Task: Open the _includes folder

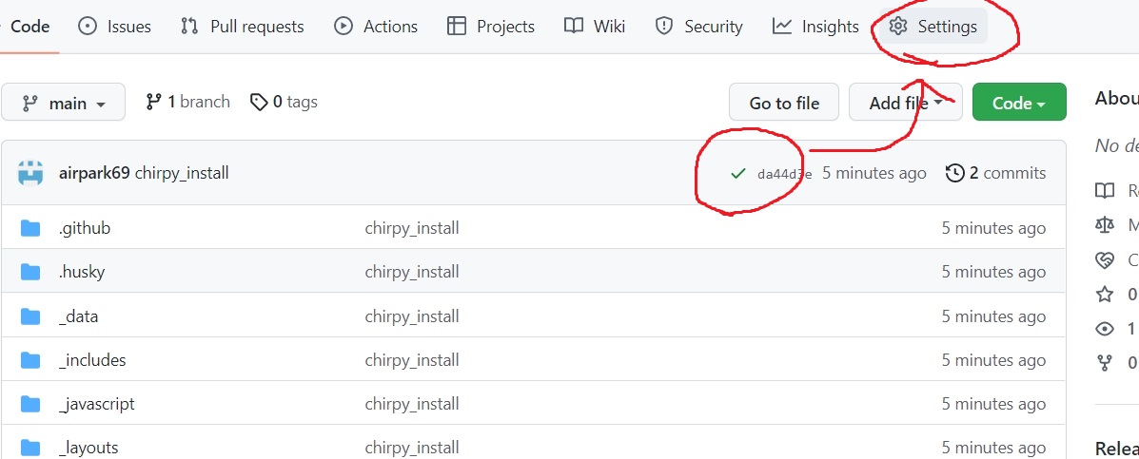Action: point(92,360)
